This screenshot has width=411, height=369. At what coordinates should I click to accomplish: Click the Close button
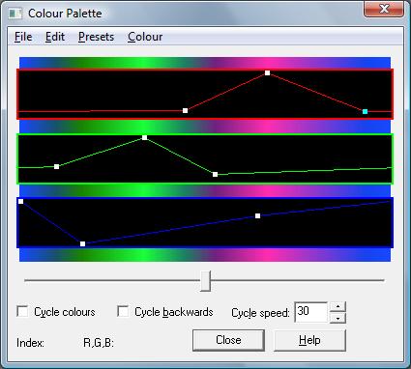pos(228,340)
